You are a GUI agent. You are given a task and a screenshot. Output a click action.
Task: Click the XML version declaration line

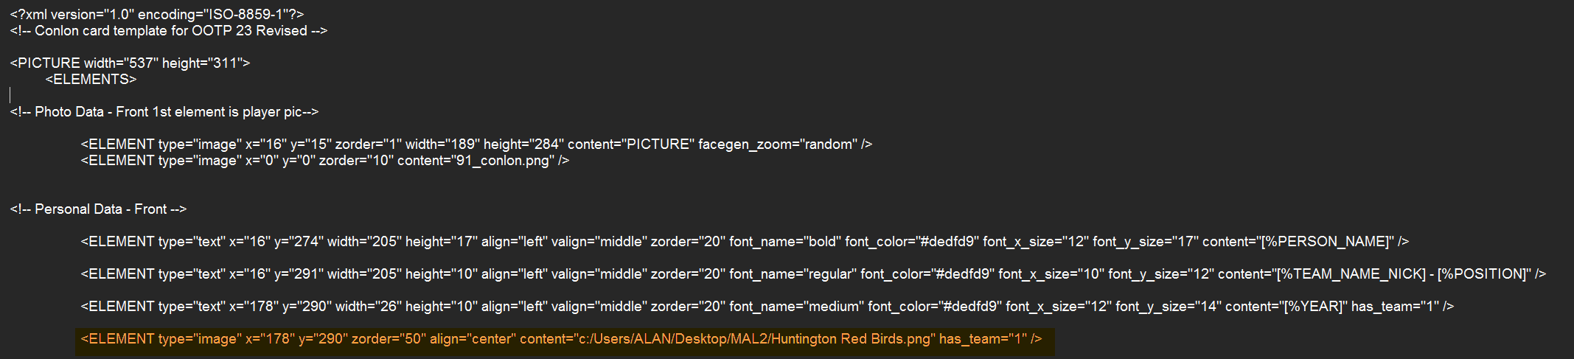(156, 15)
